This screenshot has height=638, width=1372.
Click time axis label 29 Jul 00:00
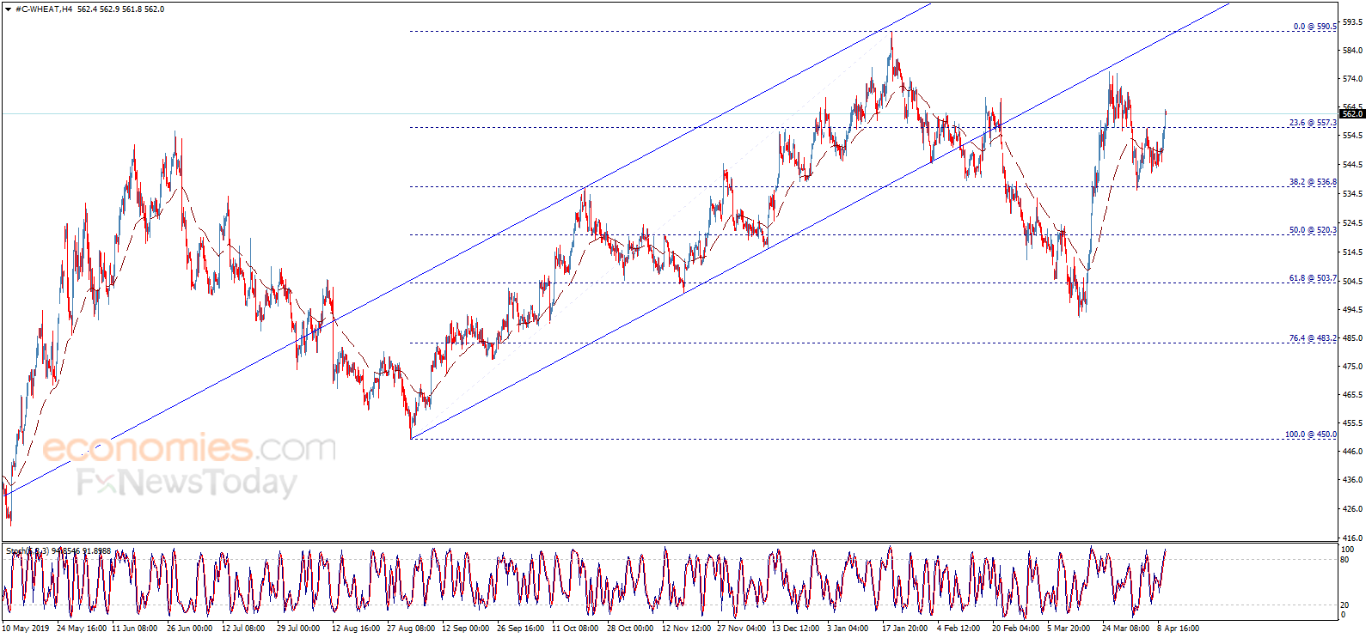point(298,629)
